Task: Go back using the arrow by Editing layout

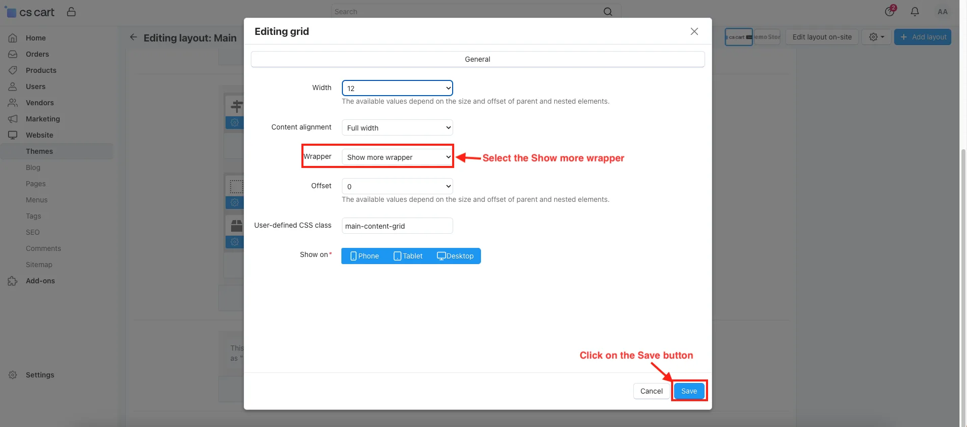Action: point(134,37)
